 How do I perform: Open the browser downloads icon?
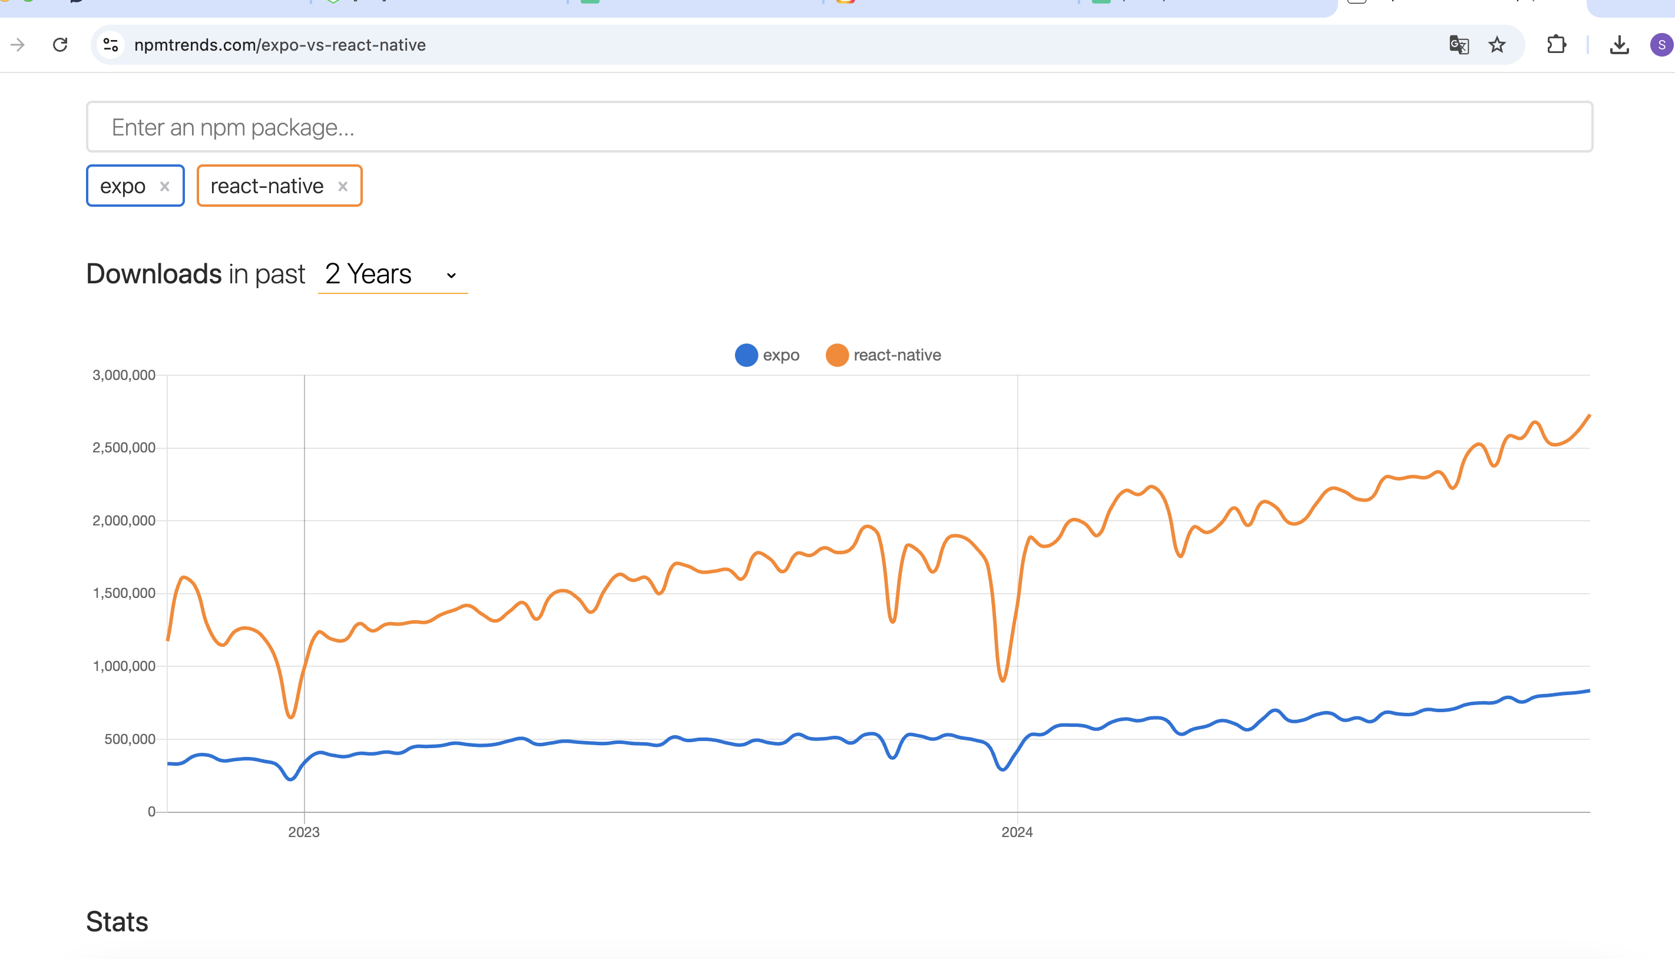[x=1619, y=45]
